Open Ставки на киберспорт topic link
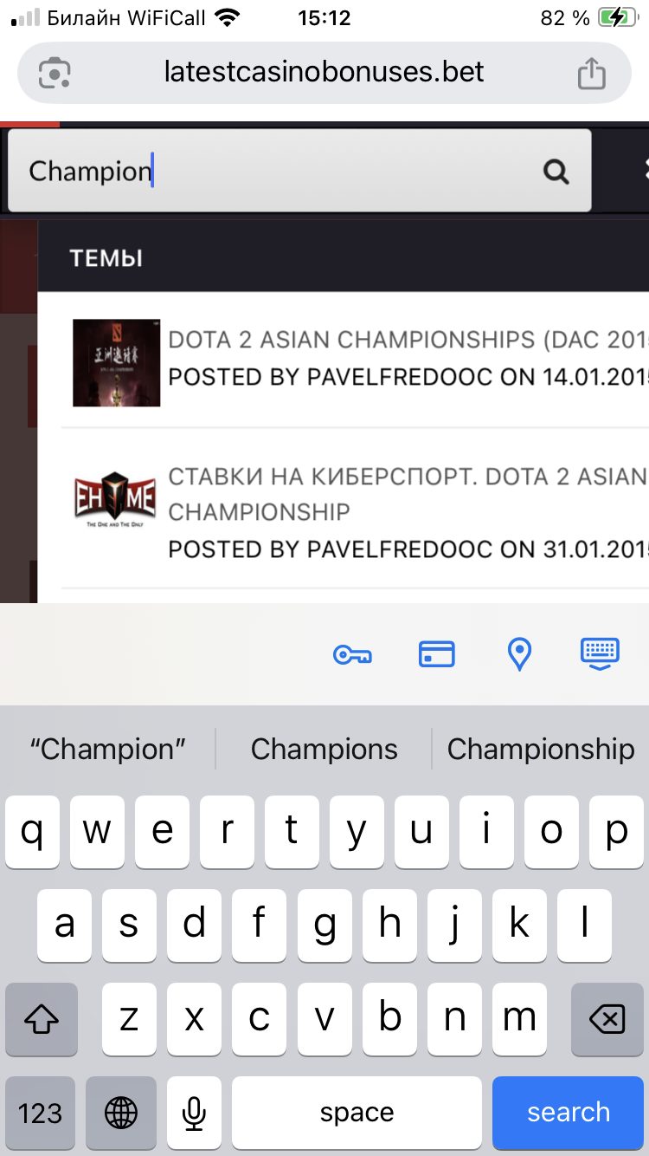 408,494
